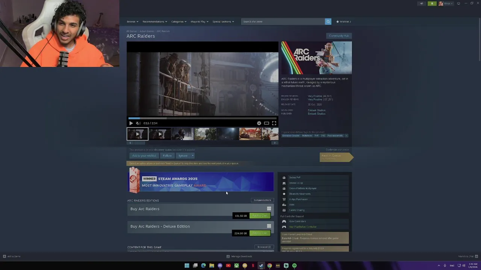This screenshot has width=481, height=270.
Task: Show previous media thumbnails with left arrow
Action: (130, 143)
